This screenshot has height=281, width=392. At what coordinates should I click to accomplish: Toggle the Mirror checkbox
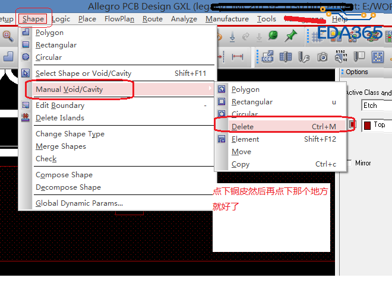(349, 163)
